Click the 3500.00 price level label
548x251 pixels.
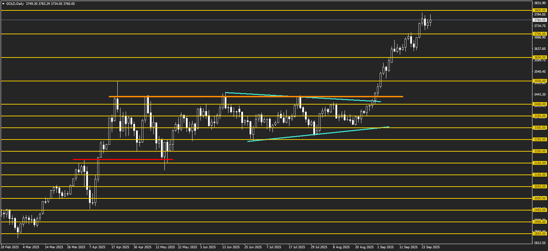(540, 81)
